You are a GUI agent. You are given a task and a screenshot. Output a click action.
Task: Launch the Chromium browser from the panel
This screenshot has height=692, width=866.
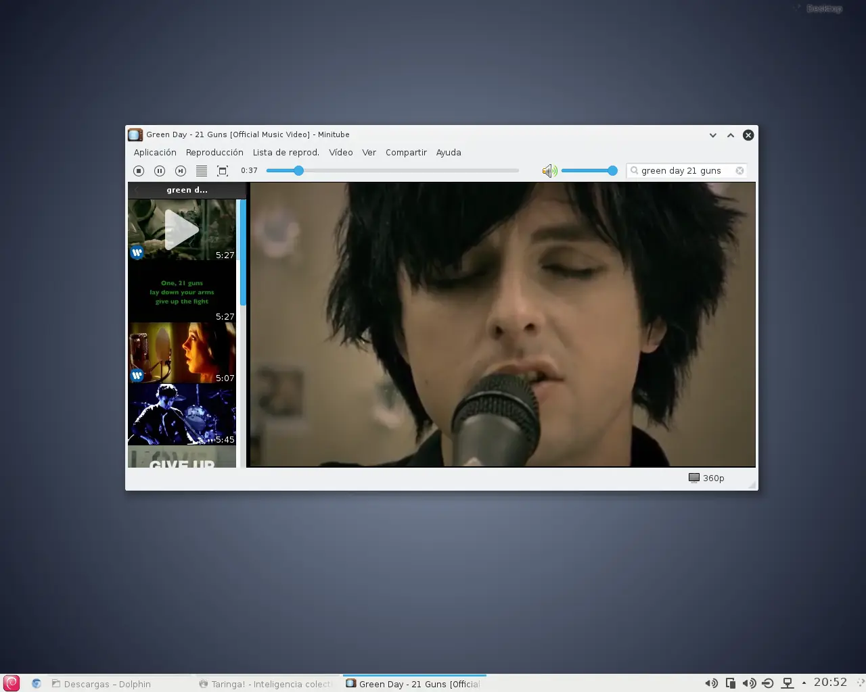tap(37, 683)
